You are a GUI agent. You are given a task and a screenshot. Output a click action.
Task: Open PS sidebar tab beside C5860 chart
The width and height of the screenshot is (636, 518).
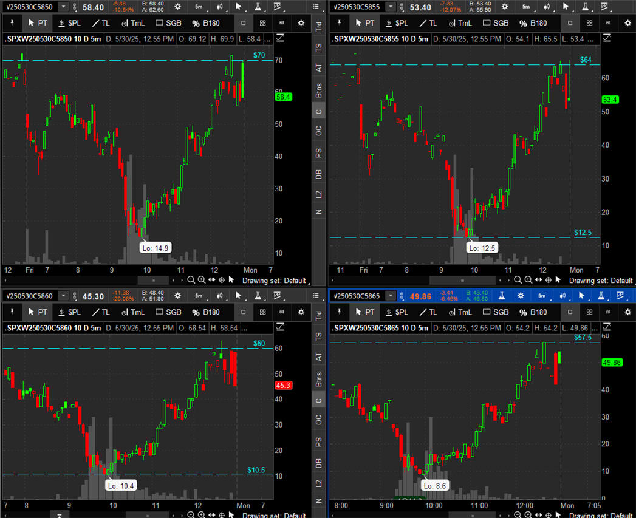(x=319, y=441)
